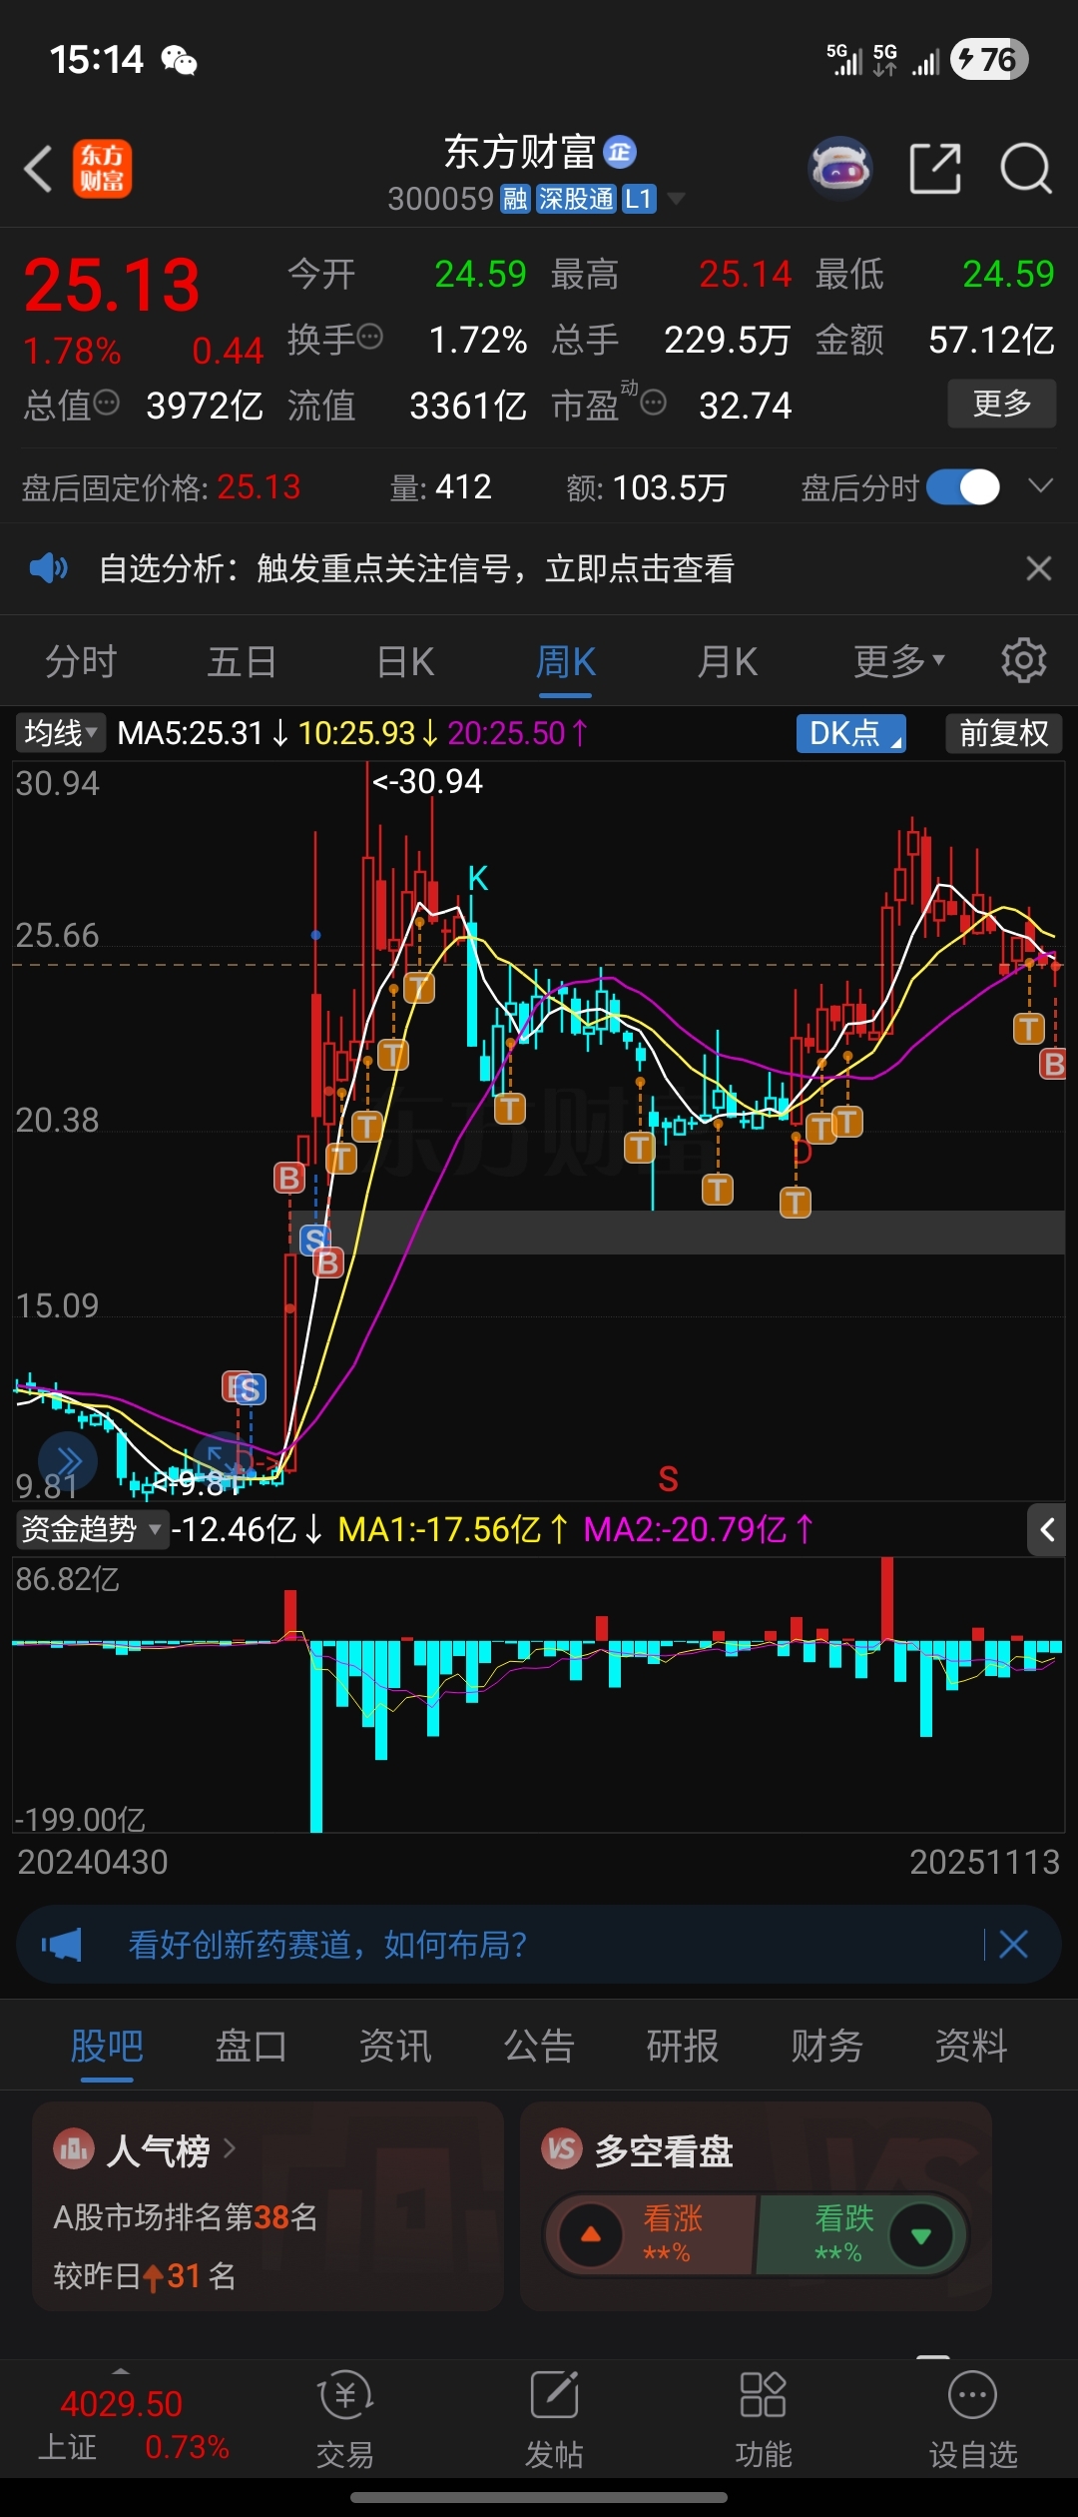Switch to 五日 chart tab
This screenshot has height=2517, width=1078.
(x=242, y=661)
